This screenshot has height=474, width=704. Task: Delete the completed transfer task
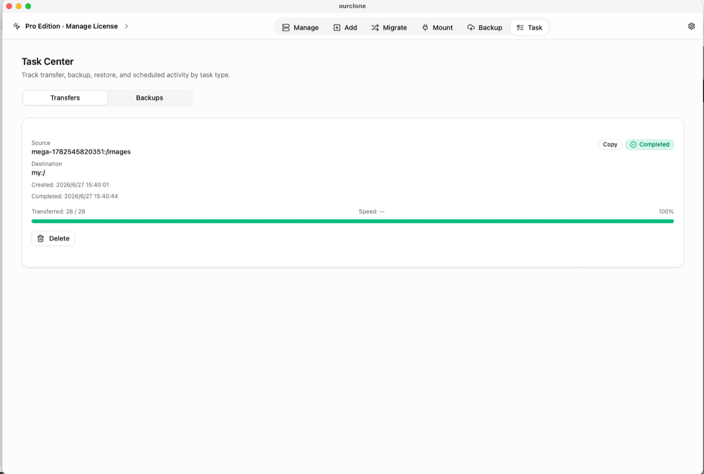(53, 239)
